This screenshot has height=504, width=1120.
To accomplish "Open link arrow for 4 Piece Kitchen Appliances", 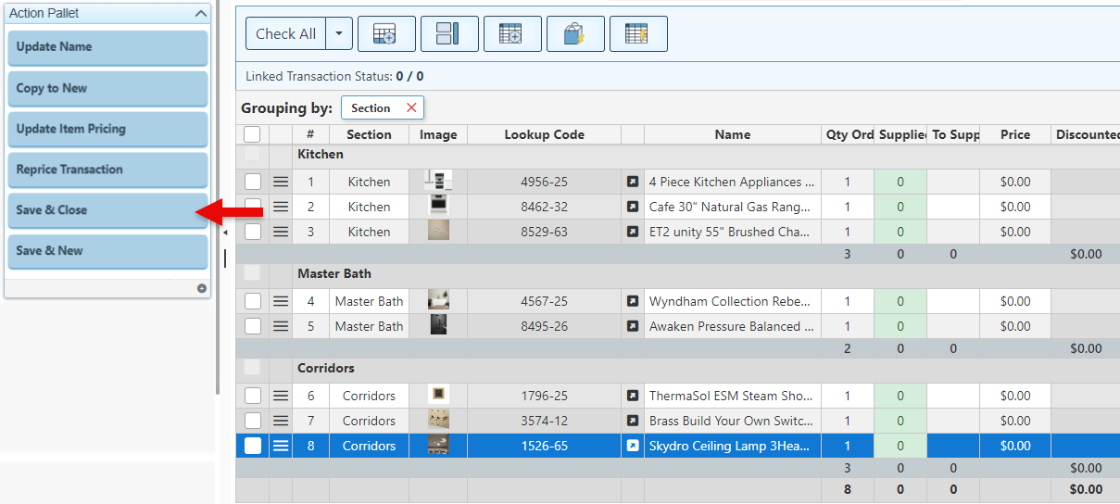I will [x=633, y=182].
